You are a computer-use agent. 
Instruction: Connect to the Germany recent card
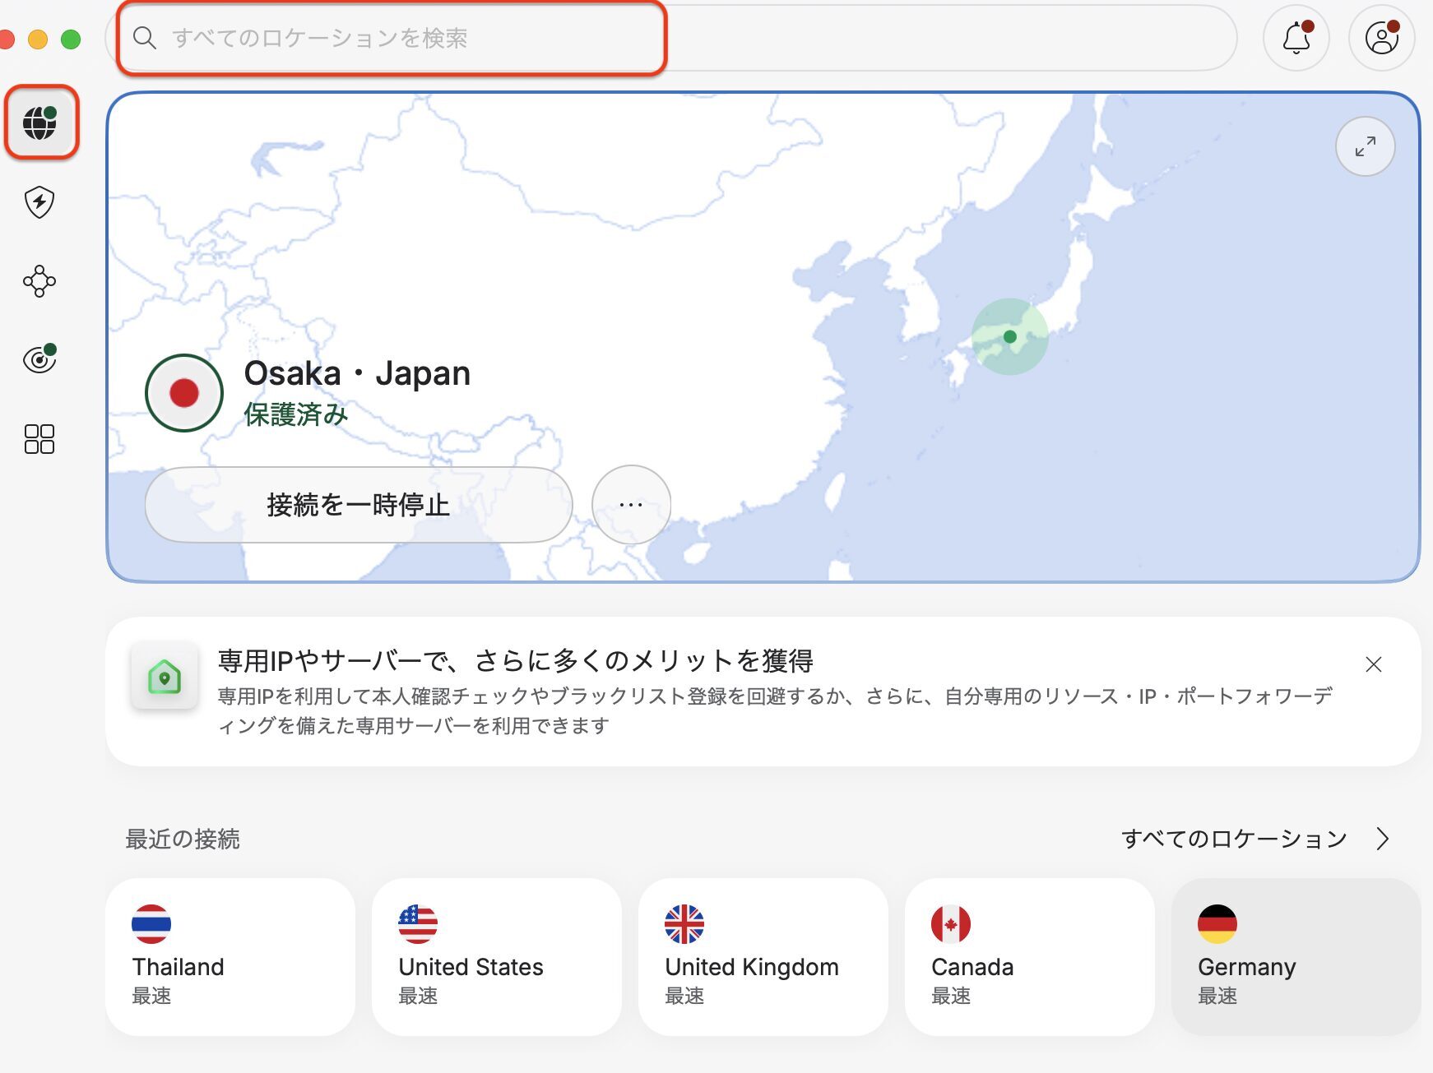point(1296,957)
